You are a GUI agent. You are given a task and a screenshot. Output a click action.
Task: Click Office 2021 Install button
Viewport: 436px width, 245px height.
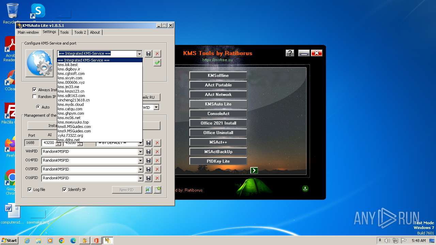218,123
